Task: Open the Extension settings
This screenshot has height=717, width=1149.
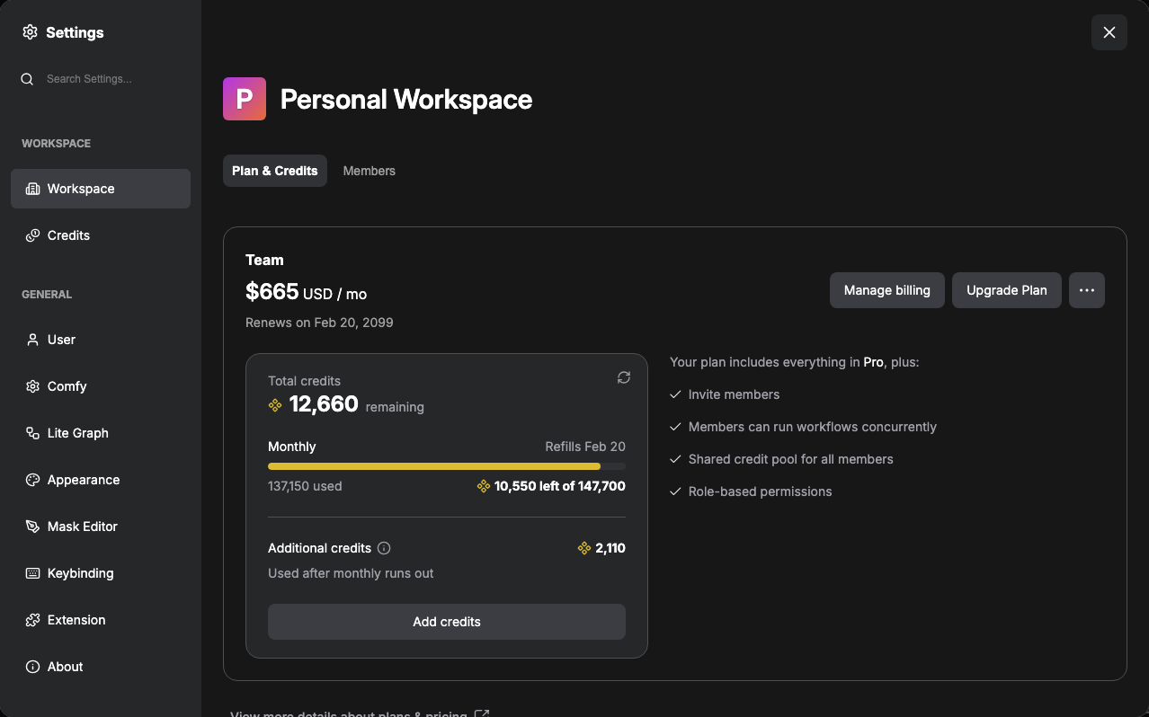Action: click(101, 620)
